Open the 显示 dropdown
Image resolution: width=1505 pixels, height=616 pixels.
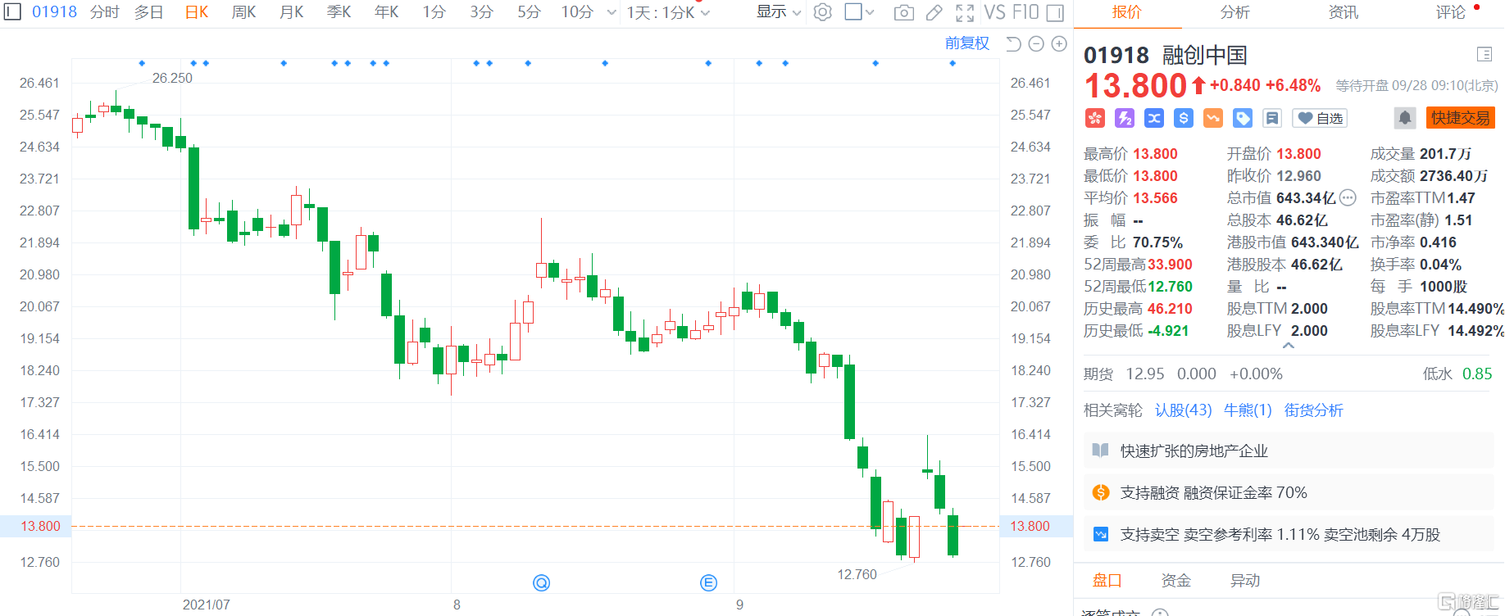tap(778, 12)
